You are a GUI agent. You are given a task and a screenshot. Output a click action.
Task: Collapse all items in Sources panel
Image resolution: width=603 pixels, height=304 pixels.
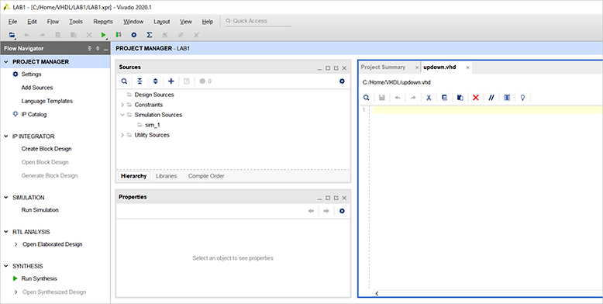click(x=140, y=81)
